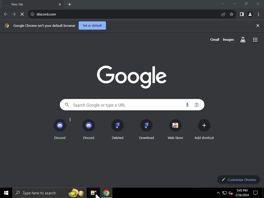Screen dimensions: 264x198
Task: Open the Download shortcut
Action: coord(146,129)
